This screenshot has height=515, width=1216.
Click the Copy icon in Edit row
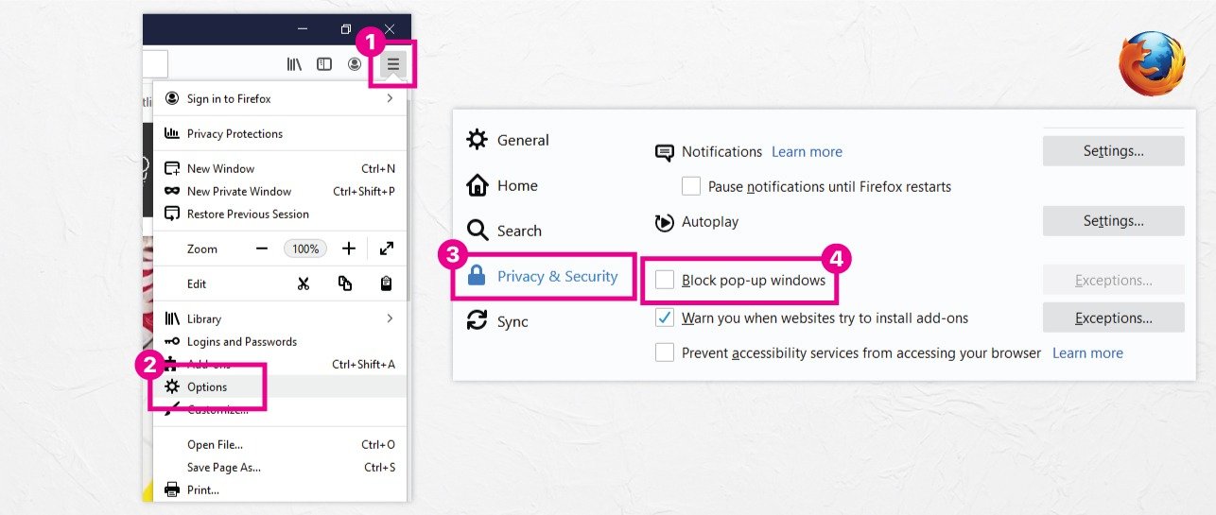345,283
